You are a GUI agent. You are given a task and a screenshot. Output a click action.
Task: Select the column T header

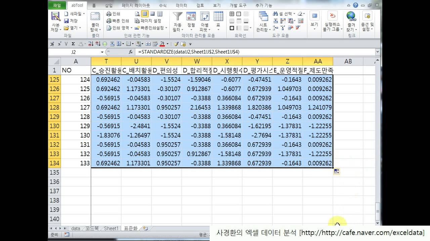(x=106, y=61)
